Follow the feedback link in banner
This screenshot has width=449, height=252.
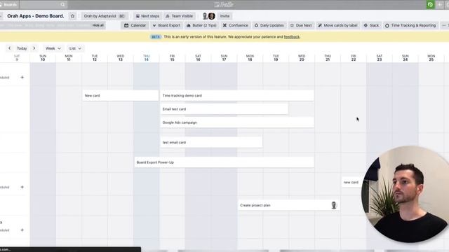(292, 37)
